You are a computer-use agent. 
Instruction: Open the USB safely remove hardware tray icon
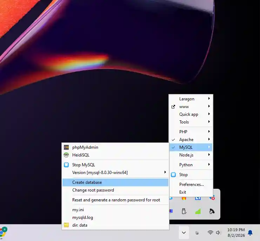(184, 211)
